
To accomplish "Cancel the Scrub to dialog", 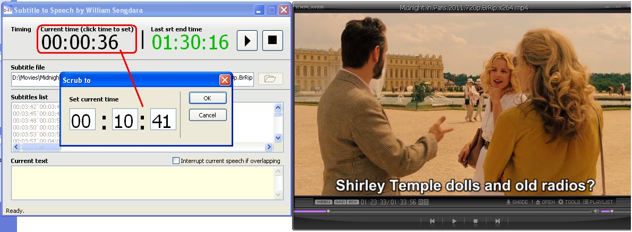I will coord(208,115).
